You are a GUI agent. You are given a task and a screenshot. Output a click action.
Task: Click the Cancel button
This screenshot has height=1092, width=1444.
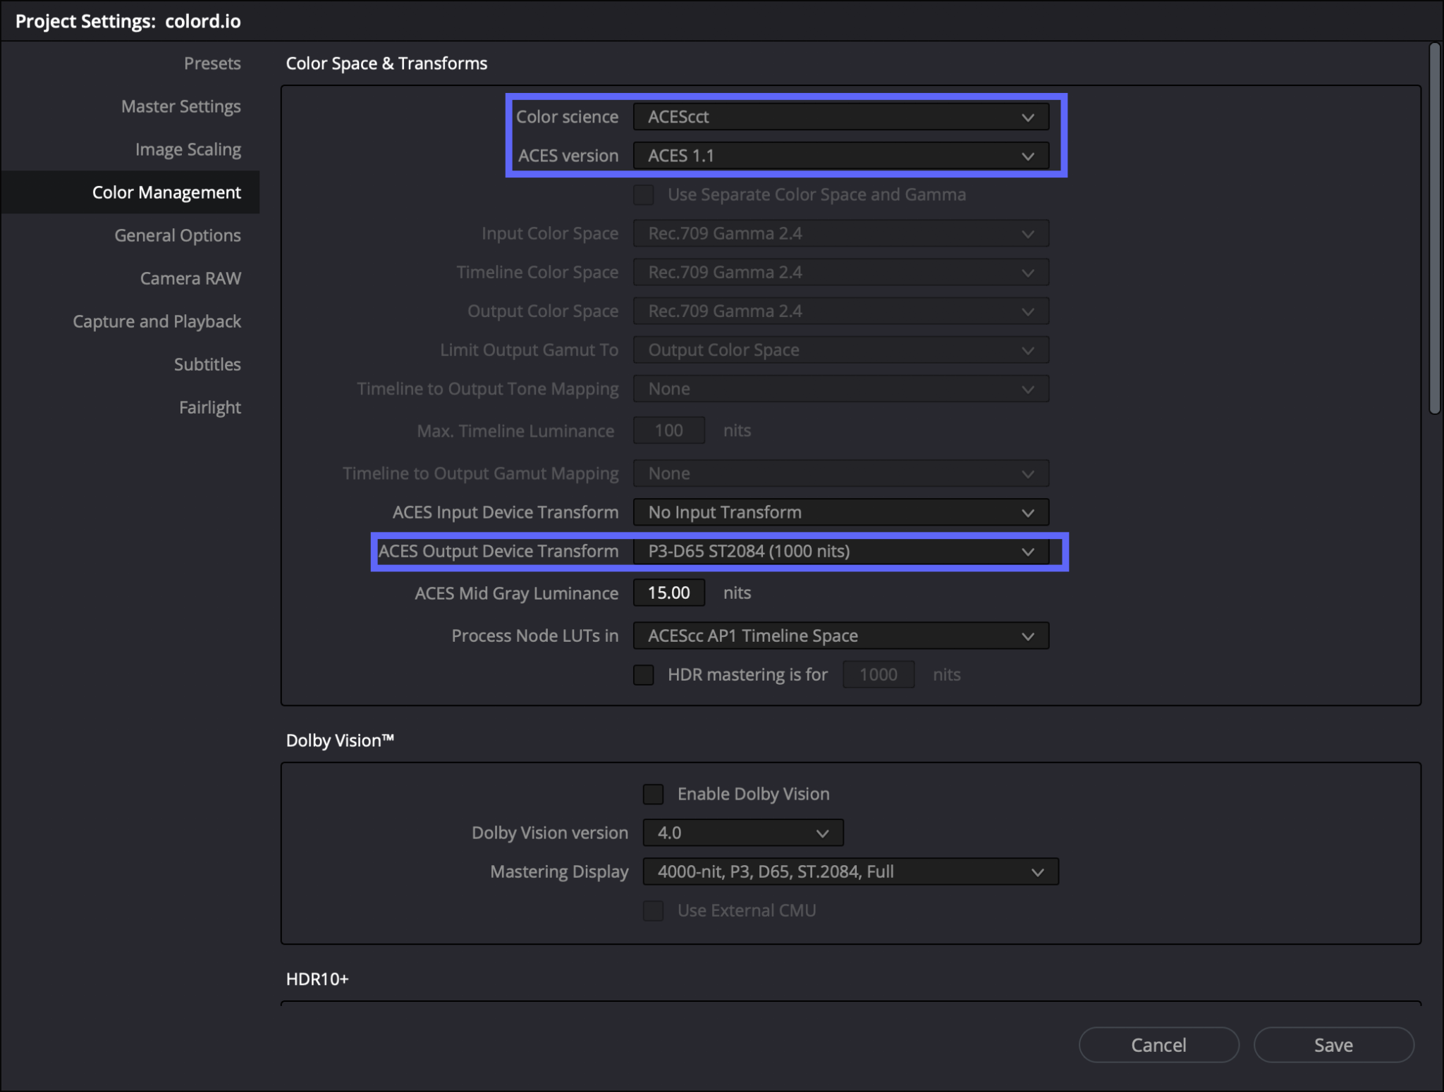pos(1158,1045)
